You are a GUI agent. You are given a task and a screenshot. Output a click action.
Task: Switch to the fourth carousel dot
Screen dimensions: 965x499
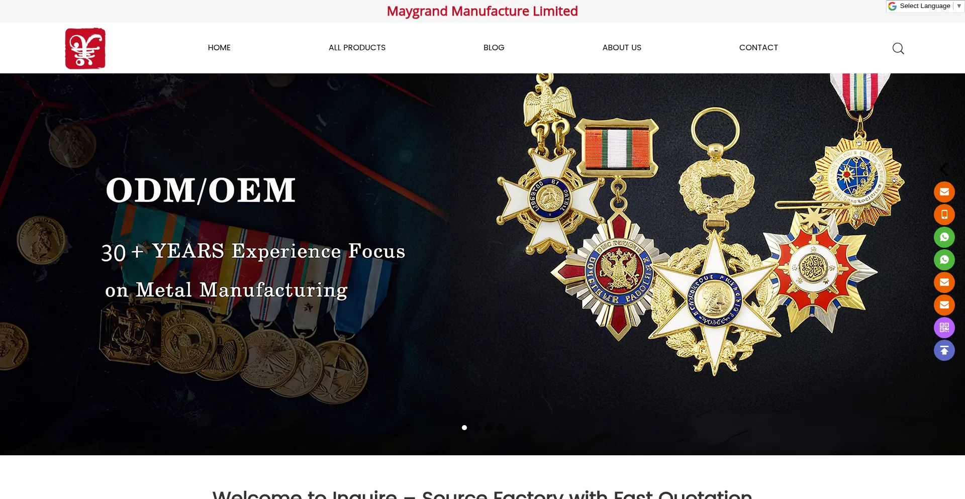click(x=501, y=428)
